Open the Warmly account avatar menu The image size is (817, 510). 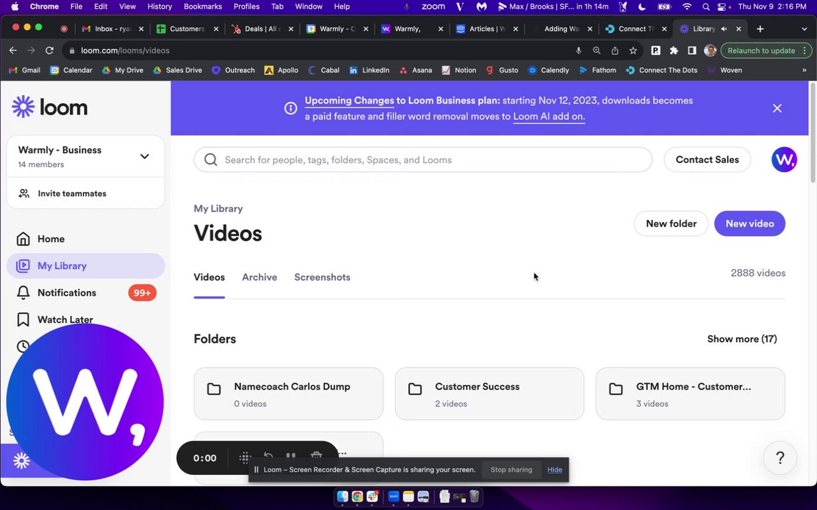(784, 159)
